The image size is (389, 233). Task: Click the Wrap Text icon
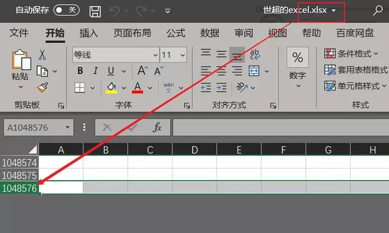pyautogui.click(x=255, y=55)
